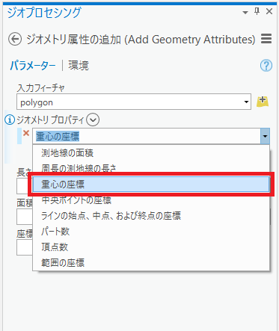Toggle the ジオメトリ プロパティ chevron expander
The height and width of the screenshot is (331, 279).
(93, 120)
